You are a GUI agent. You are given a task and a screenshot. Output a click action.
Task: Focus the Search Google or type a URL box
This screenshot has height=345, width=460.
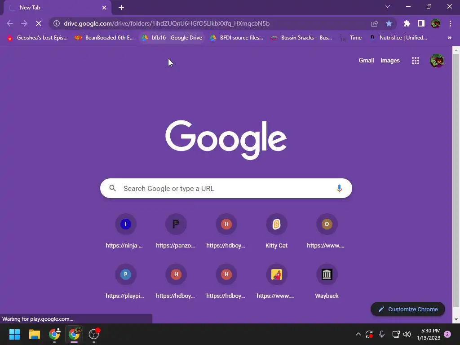226,188
